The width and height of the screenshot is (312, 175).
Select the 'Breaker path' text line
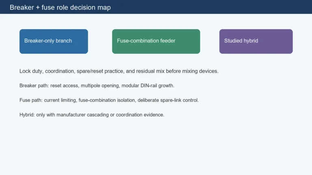(97, 85)
